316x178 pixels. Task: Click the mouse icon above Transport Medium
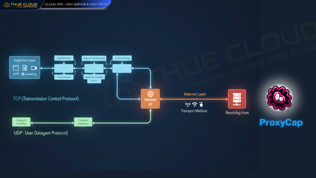click(x=201, y=105)
